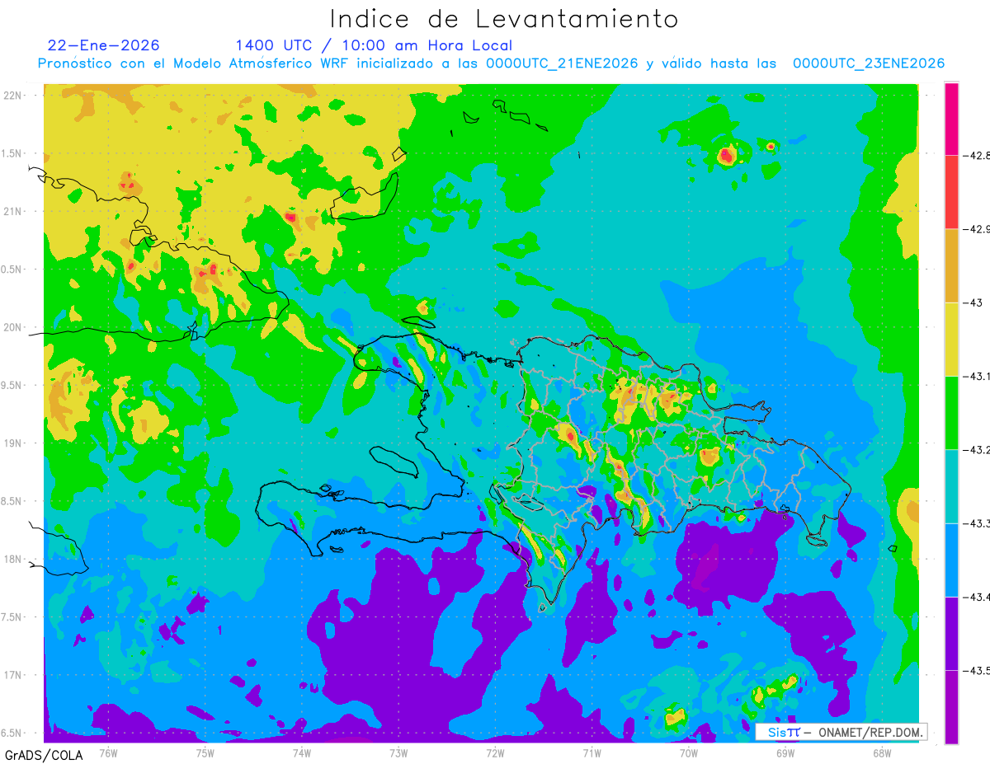Click the legend value "-43.5"
Screen dimensions: 990x764
coord(978,670)
